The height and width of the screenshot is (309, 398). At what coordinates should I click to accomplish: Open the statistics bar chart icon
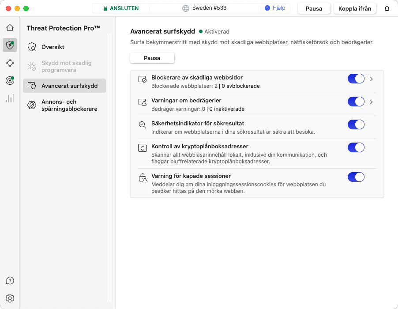point(10,98)
